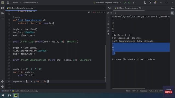This screenshot has height=98, width=175.
Task: Click the list_Comprehension function name
Action: 30,20
